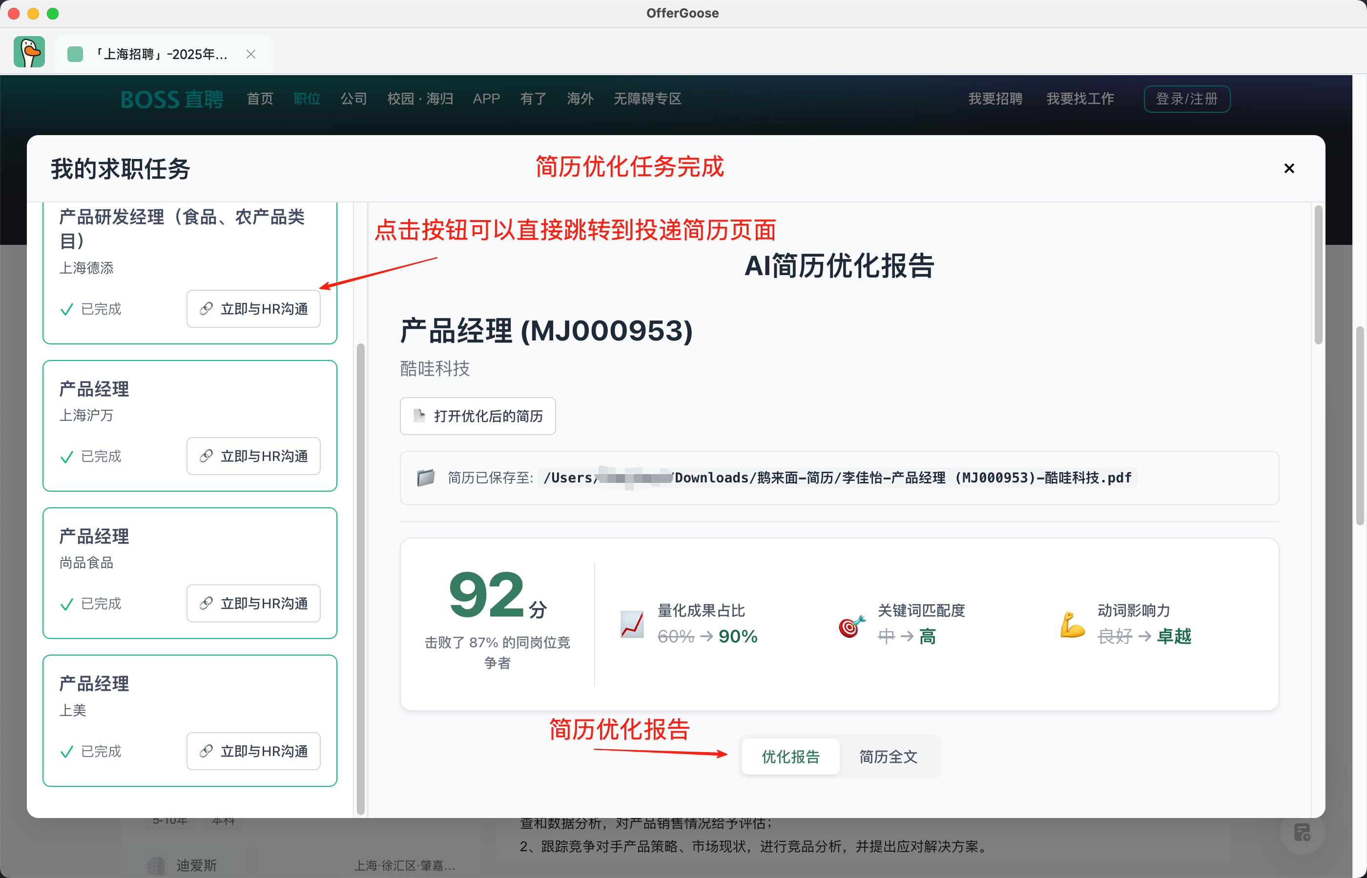This screenshot has height=878, width=1367.
Task: Click 立即与HR沟通 for 尚品食品
Action: 253,603
